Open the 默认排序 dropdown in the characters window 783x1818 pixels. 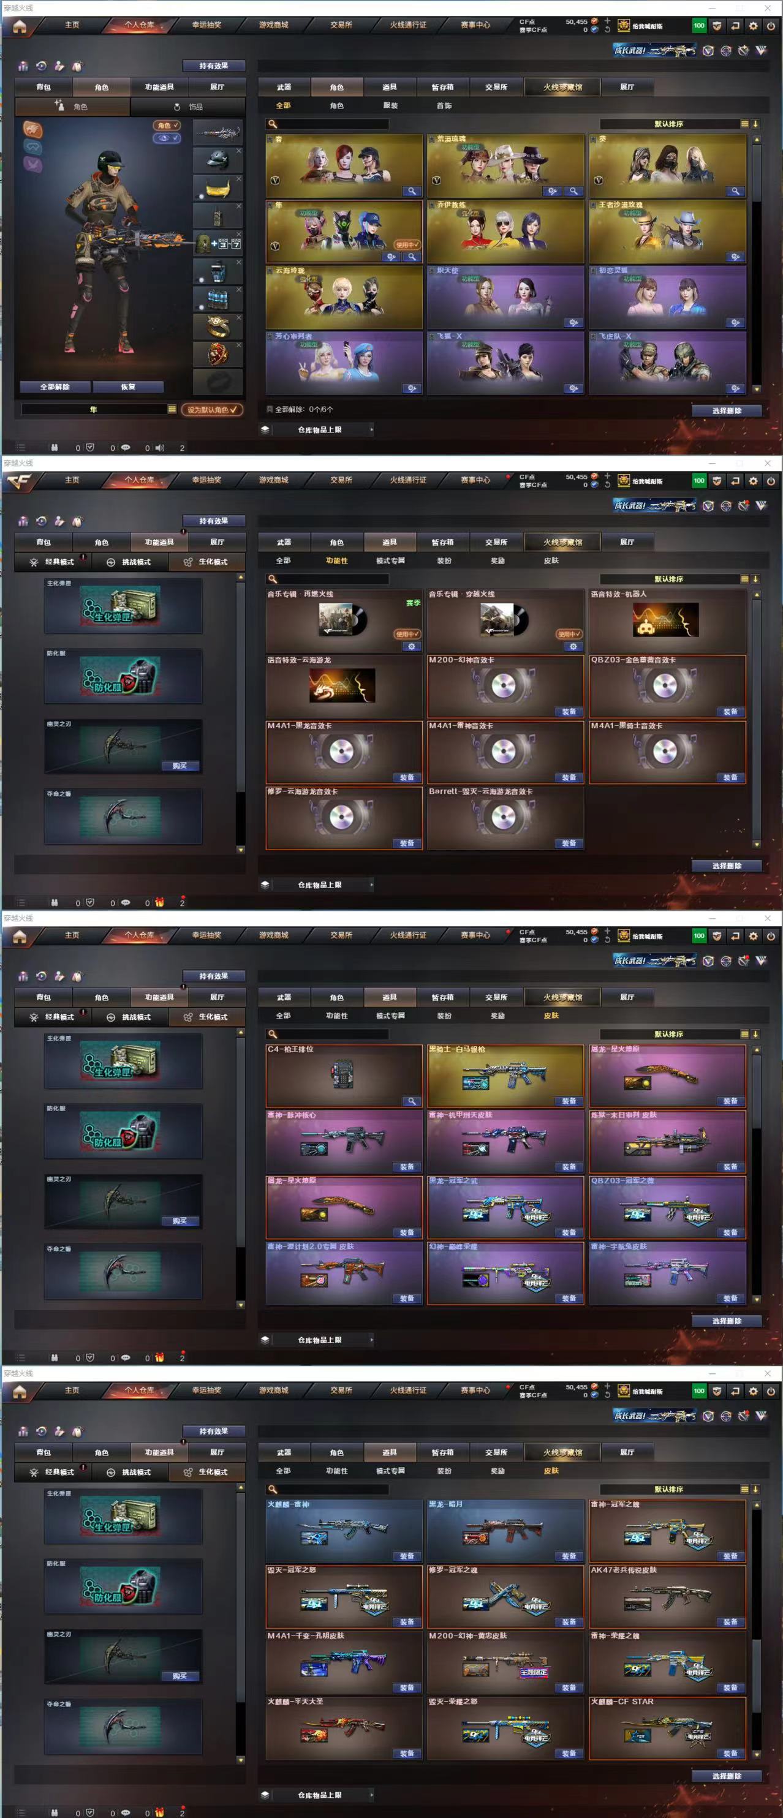point(668,124)
